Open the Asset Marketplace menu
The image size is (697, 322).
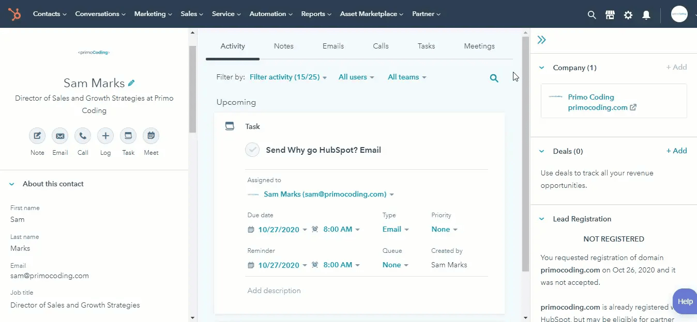(372, 14)
